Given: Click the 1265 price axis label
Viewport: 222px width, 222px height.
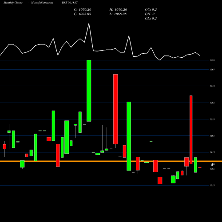Looking at the screenshot, I should [212, 103].
